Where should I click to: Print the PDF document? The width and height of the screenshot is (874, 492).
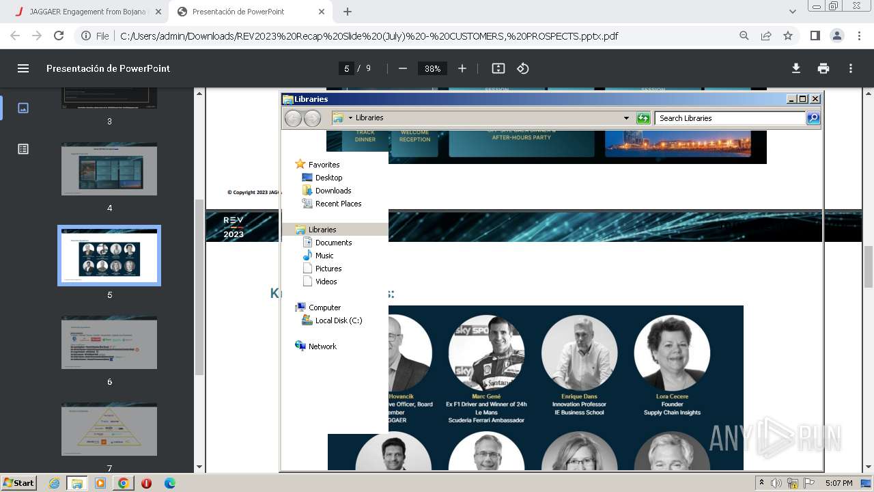coord(823,68)
